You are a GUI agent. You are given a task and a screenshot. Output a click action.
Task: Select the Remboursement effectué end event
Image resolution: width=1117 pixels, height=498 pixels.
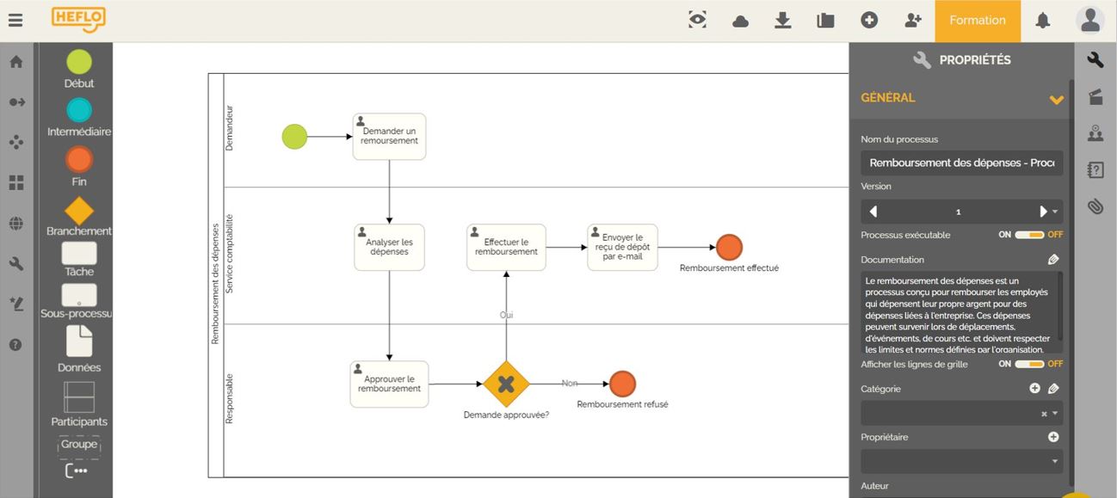pyautogui.click(x=729, y=248)
